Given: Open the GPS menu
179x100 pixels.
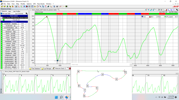Looking at the screenshot, I should [34, 4].
